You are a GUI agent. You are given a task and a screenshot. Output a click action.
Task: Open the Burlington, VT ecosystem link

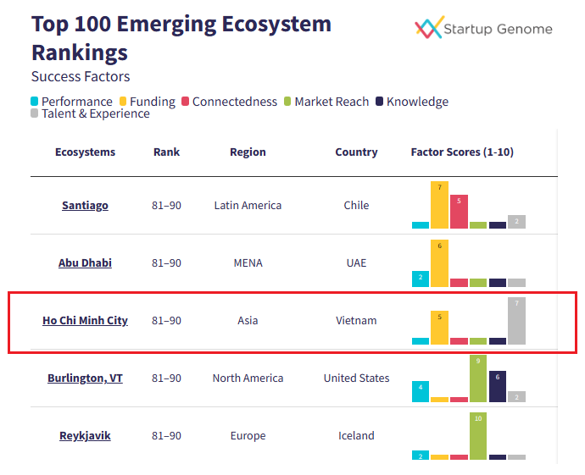pos(85,378)
